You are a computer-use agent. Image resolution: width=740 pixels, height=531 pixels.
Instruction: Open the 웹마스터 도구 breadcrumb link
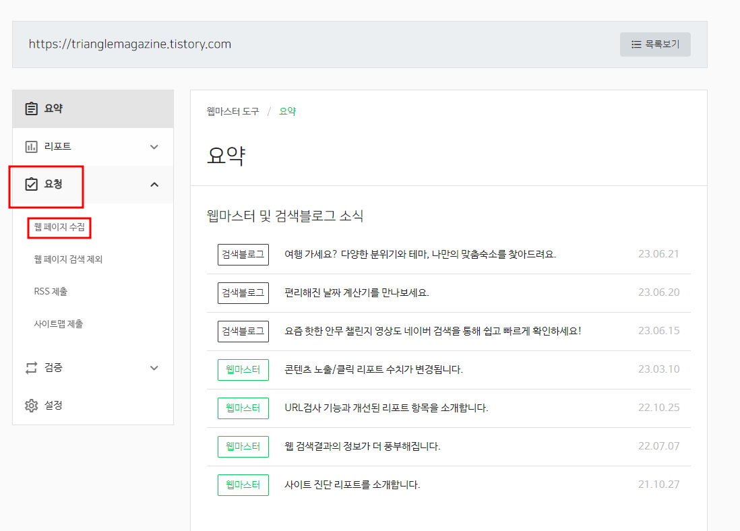click(x=231, y=111)
